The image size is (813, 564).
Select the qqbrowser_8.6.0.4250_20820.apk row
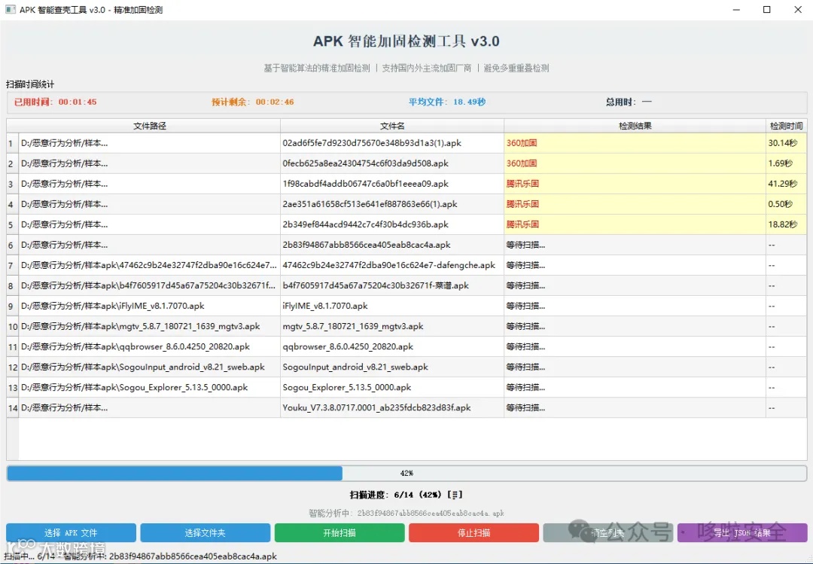click(376, 346)
